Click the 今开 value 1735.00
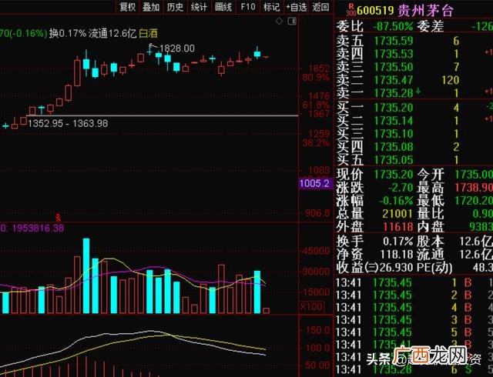 pyautogui.click(x=474, y=175)
